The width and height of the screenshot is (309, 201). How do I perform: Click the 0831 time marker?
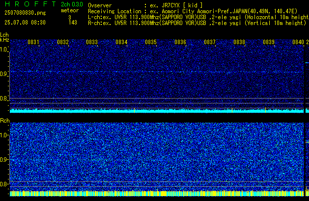coord(33,42)
